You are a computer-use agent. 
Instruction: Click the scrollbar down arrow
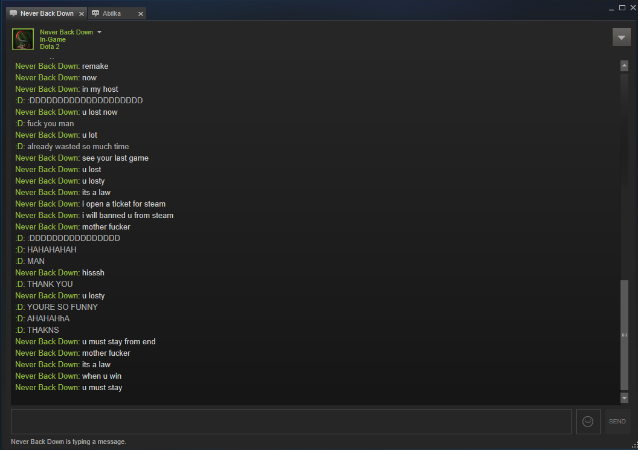coord(625,397)
